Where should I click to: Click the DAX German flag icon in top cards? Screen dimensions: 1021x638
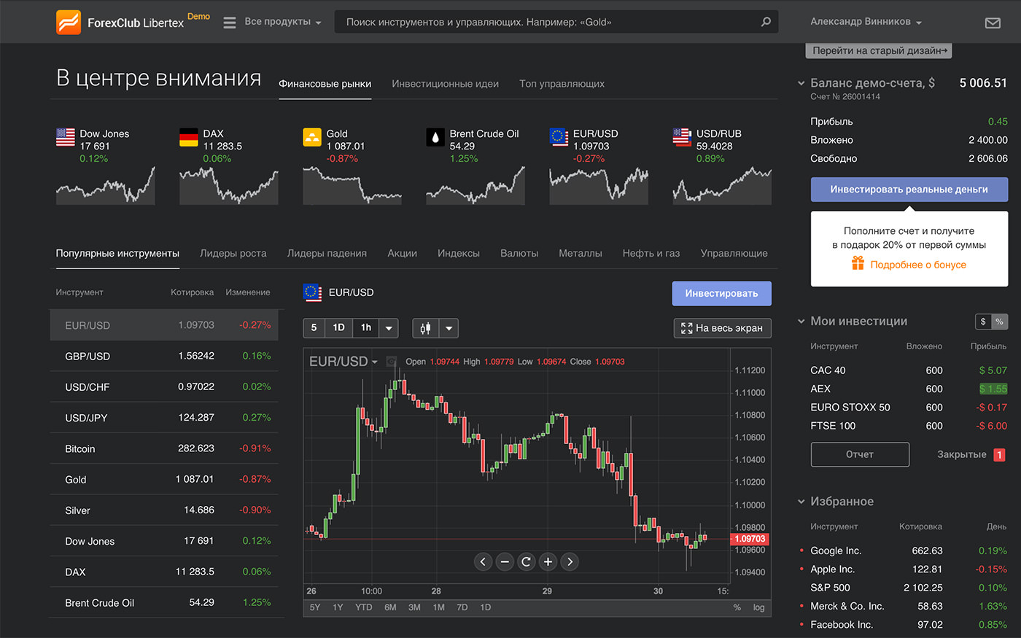tap(189, 137)
